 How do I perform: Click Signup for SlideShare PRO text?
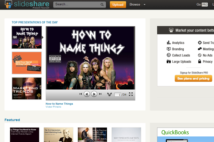point(194,73)
